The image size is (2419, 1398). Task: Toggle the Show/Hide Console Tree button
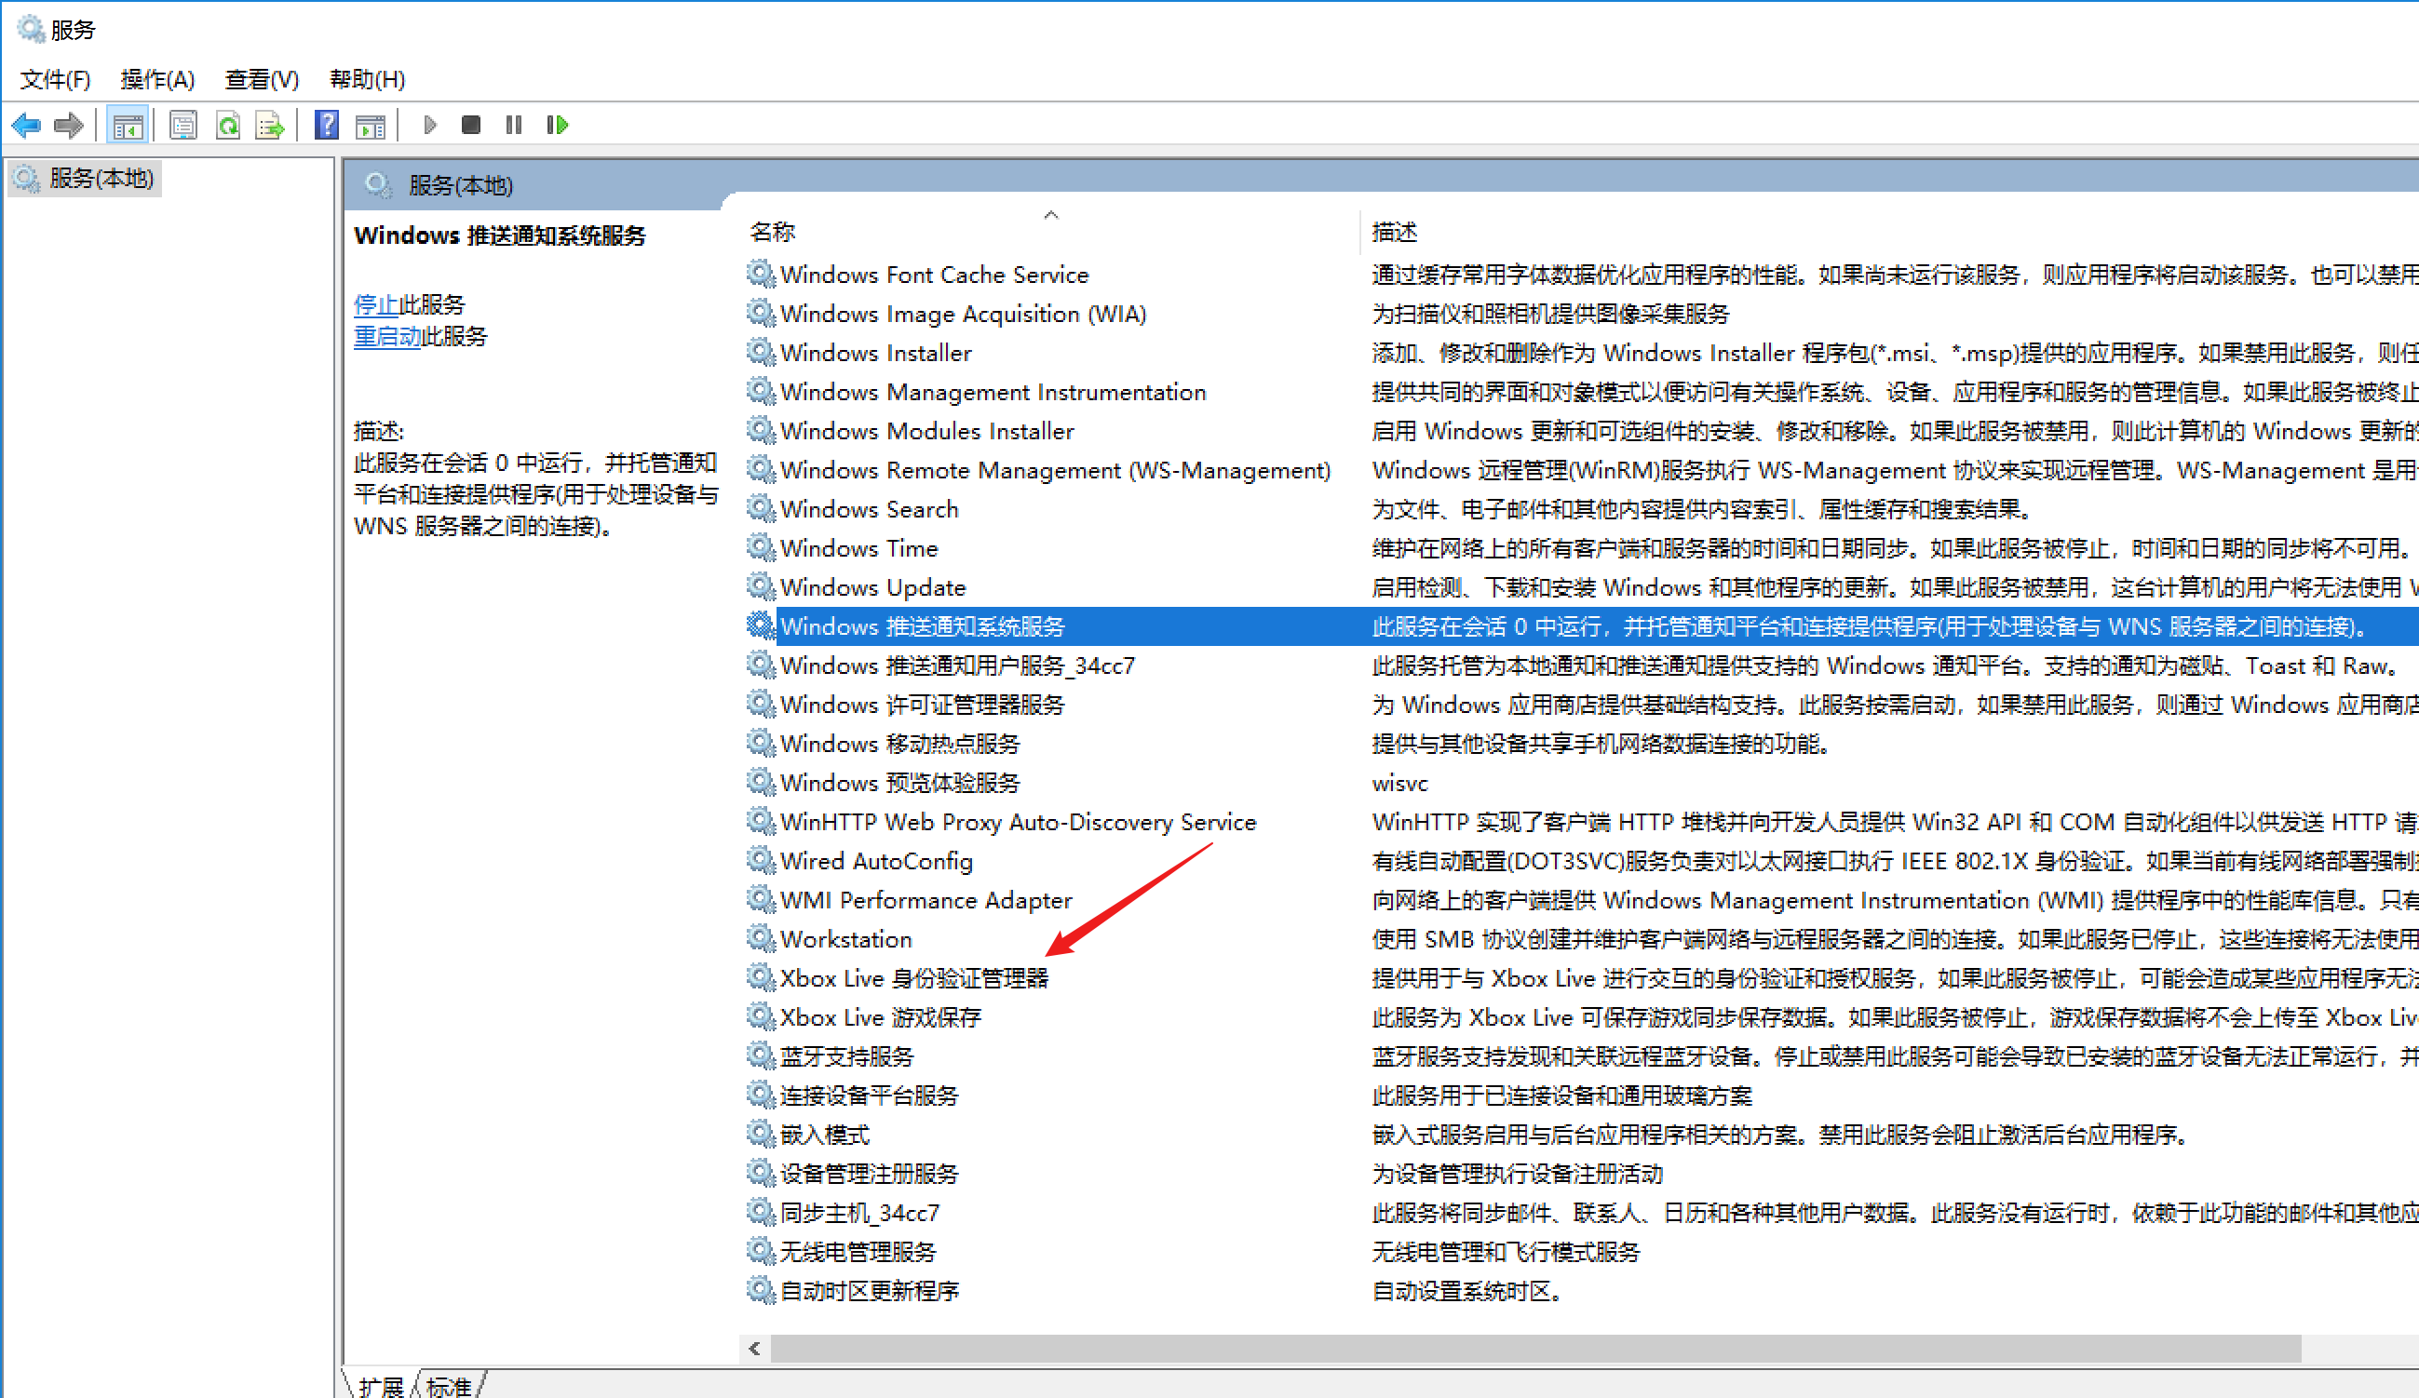[127, 125]
